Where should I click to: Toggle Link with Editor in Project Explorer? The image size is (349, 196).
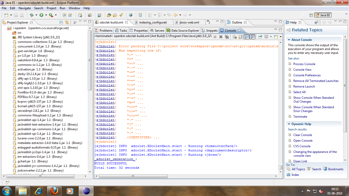(x=67, y=22)
